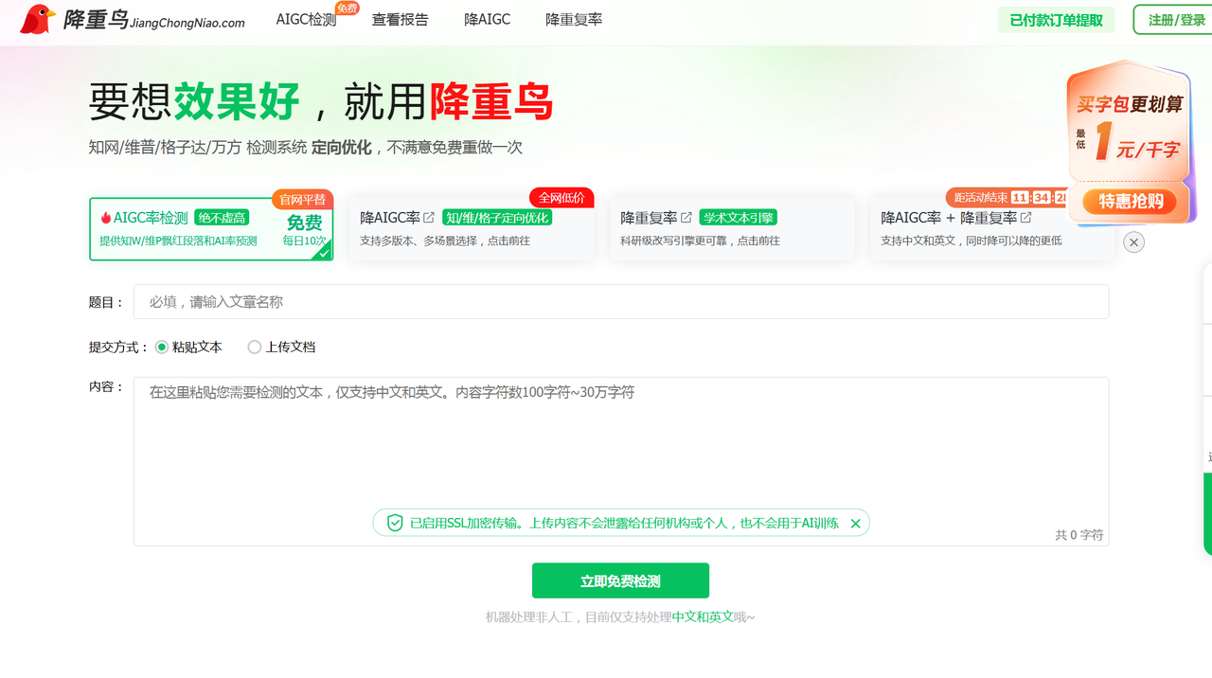This screenshot has width=1212, height=678.
Task: Open 降重复率 nav menu item
Action: pyautogui.click(x=574, y=19)
